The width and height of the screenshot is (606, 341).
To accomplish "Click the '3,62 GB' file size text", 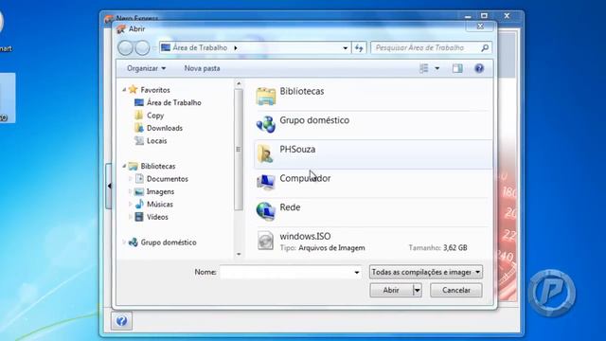I will [455, 248].
